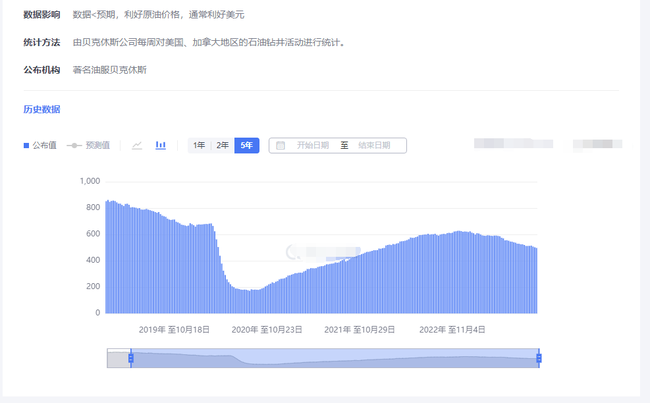Screen dimensions: 650x403
Task: Toggle the 公布值 series label
Action: coord(44,146)
